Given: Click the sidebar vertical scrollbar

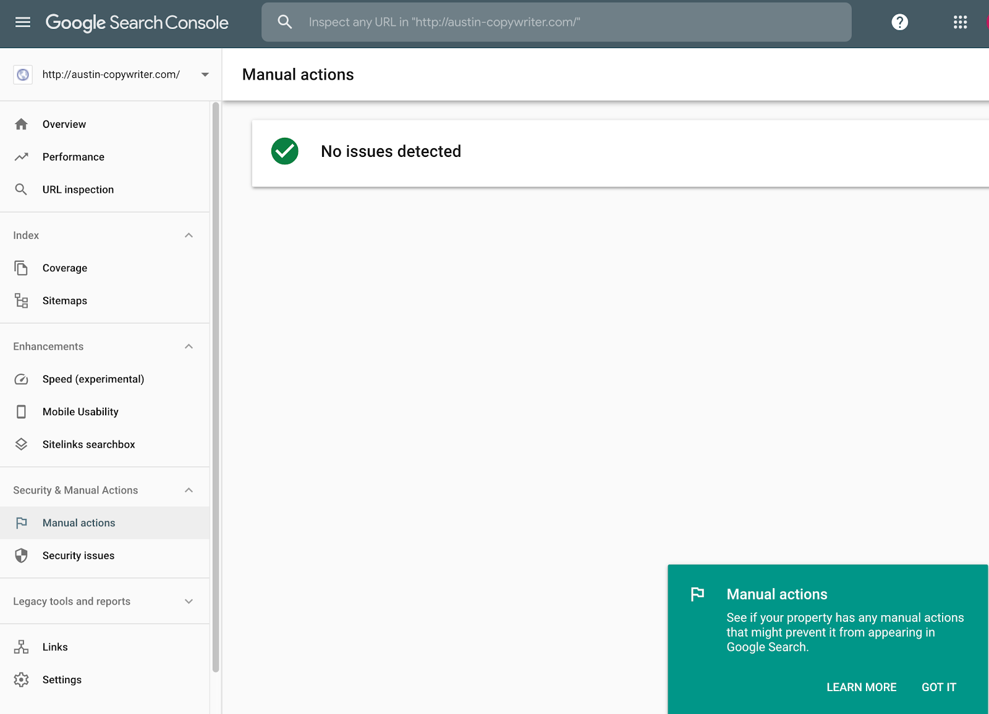Looking at the screenshot, I should (x=216, y=387).
